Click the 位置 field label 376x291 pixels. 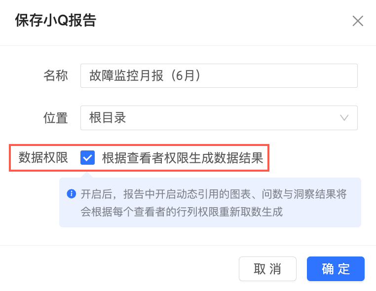[x=56, y=118]
